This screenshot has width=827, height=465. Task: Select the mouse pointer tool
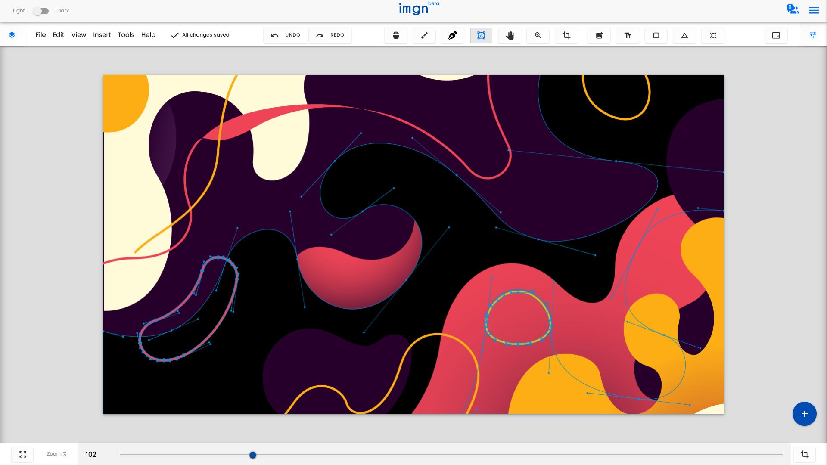click(396, 35)
